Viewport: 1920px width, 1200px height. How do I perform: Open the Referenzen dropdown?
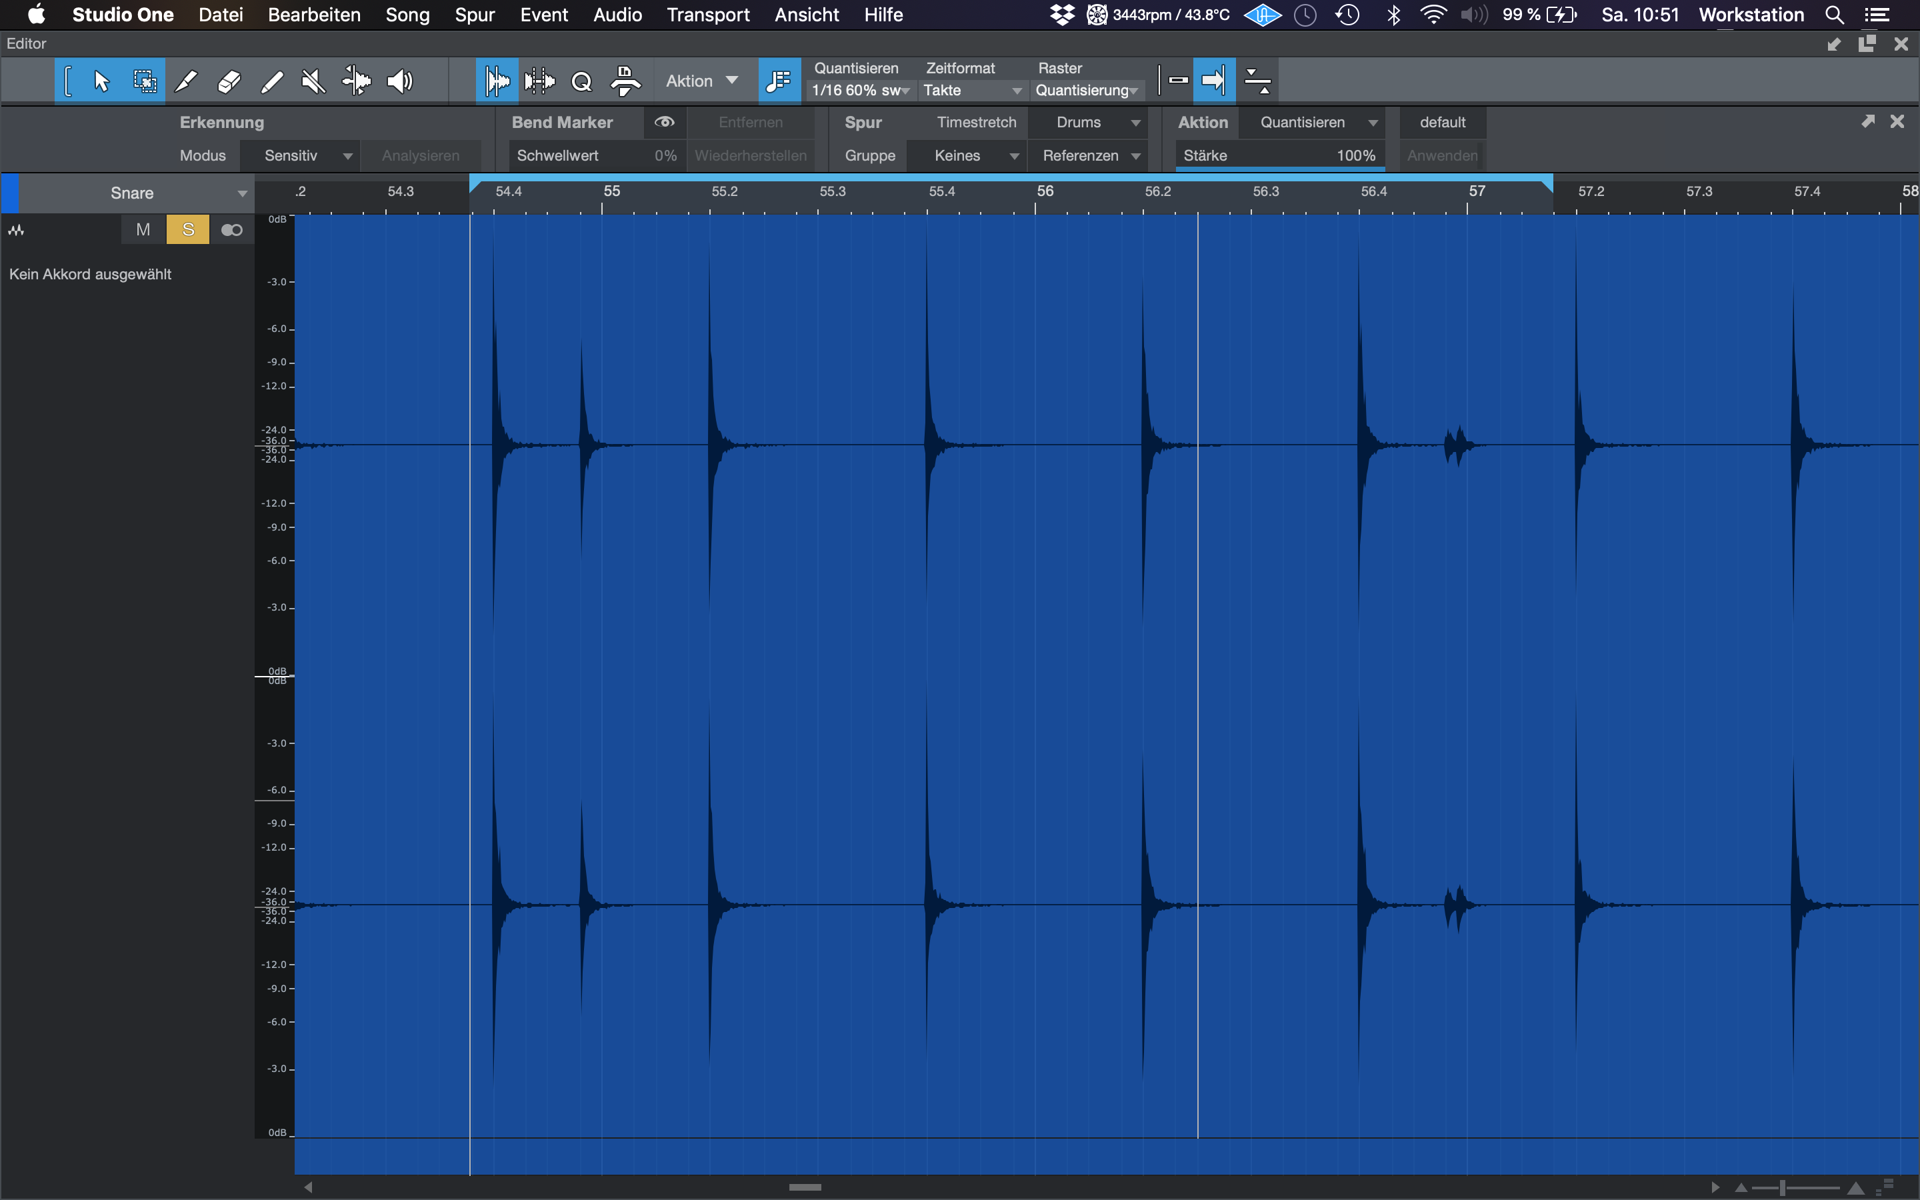coord(1090,155)
